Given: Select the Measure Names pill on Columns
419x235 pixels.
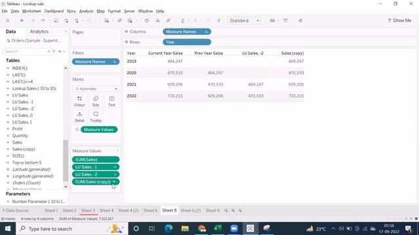Looking at the screenshot, I should pyautogui.click(x=187, y=32).
